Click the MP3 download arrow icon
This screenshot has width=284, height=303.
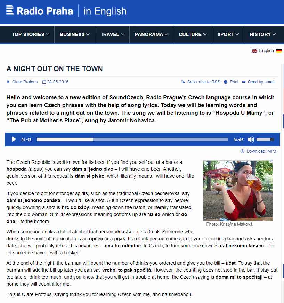(x=242, y=151)
